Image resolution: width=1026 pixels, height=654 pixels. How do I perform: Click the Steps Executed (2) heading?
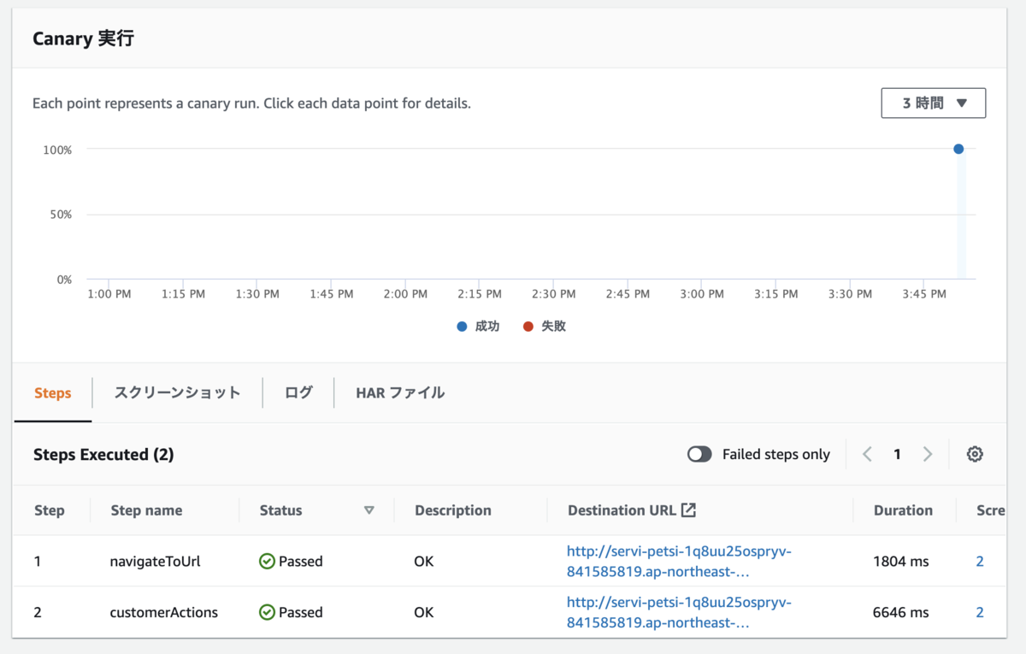[x=103, y=455]
